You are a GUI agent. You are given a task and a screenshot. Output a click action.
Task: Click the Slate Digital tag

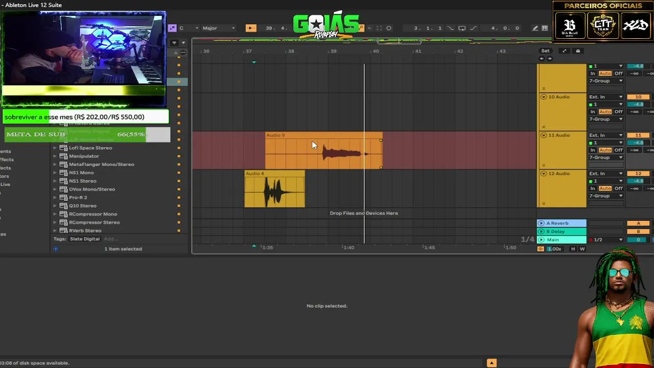[85, 239]
